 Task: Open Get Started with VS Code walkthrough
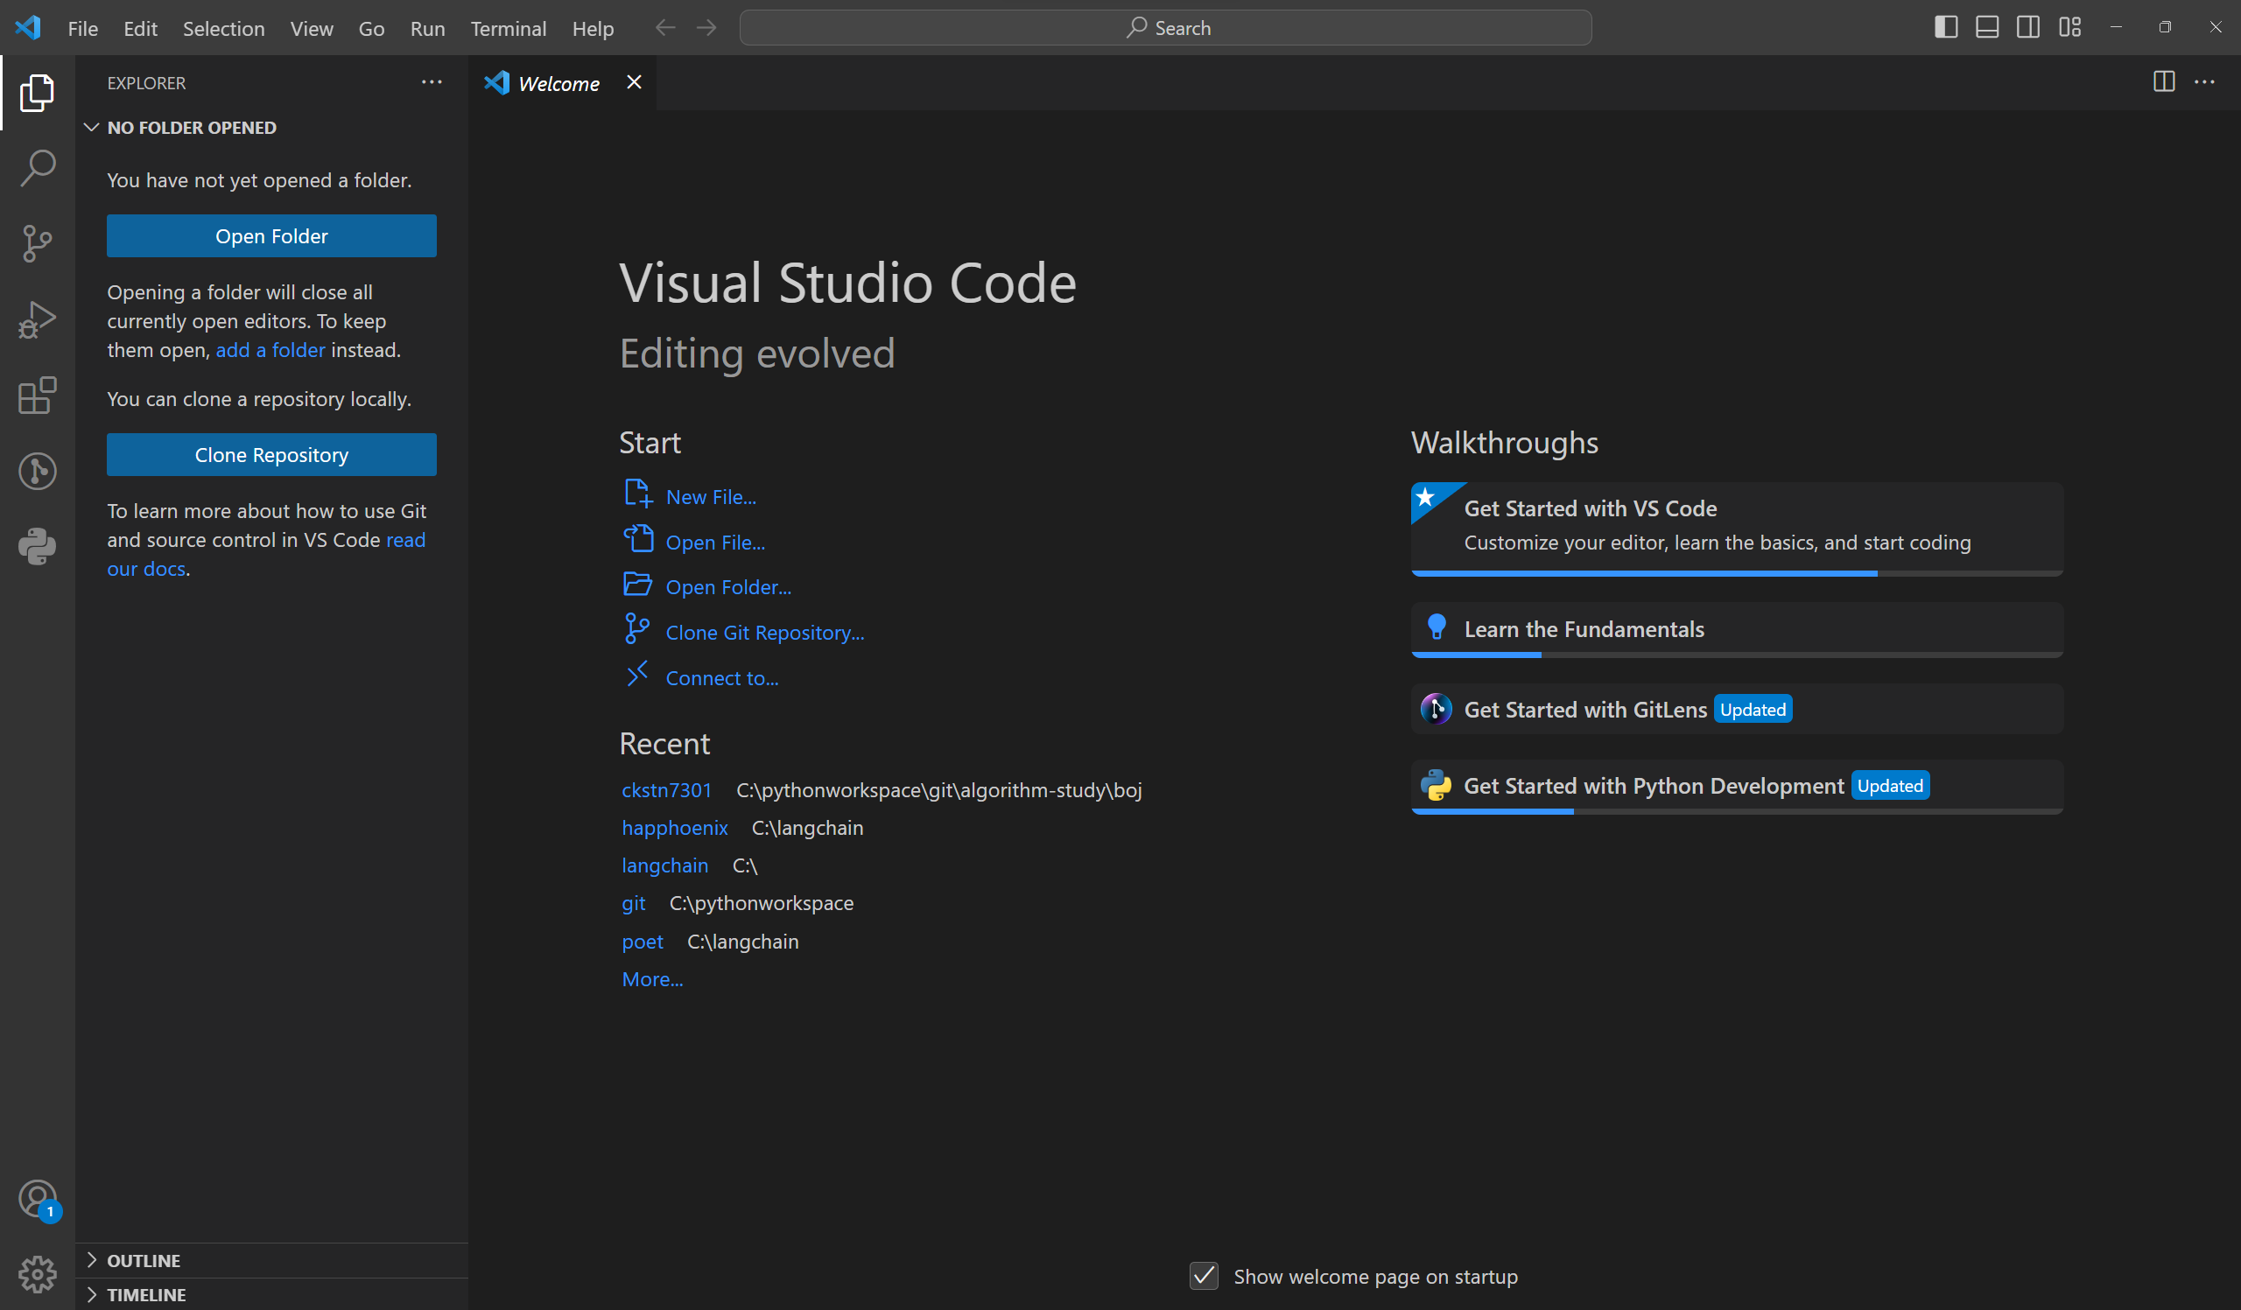pos(1736,529)
